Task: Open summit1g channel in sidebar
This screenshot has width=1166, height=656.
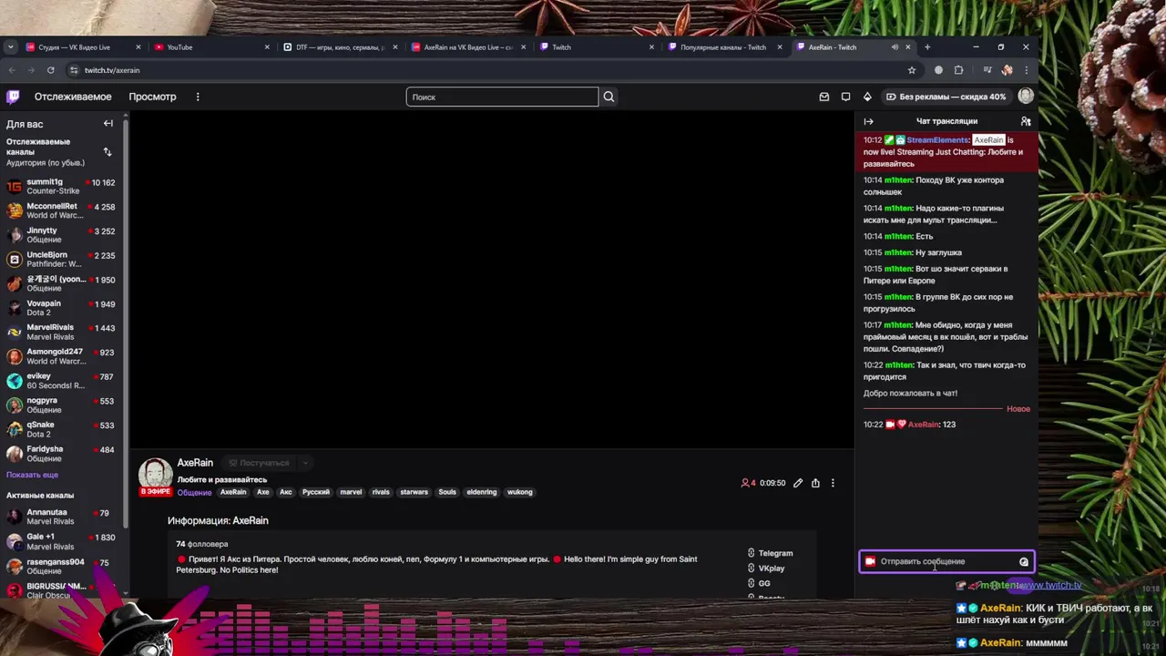Action: coord(61,187)
